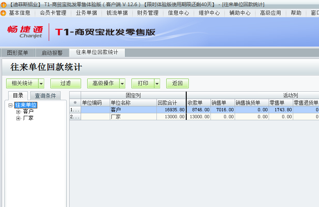The image size is (319, 207).
Task: Click the 13000.00 回款合计 cell for 厂家
Action: pos(171,117)
